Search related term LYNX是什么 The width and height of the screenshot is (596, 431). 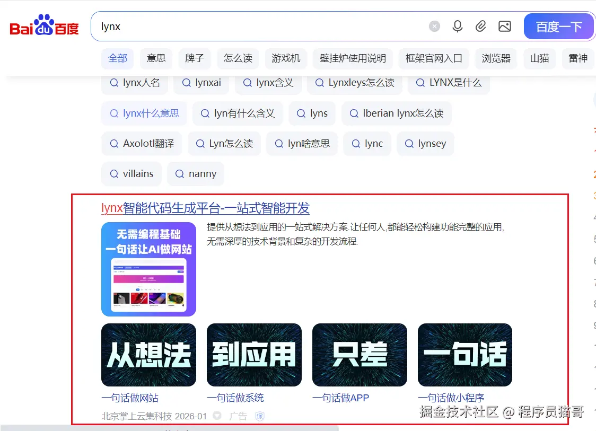click(x=449, y=83)
